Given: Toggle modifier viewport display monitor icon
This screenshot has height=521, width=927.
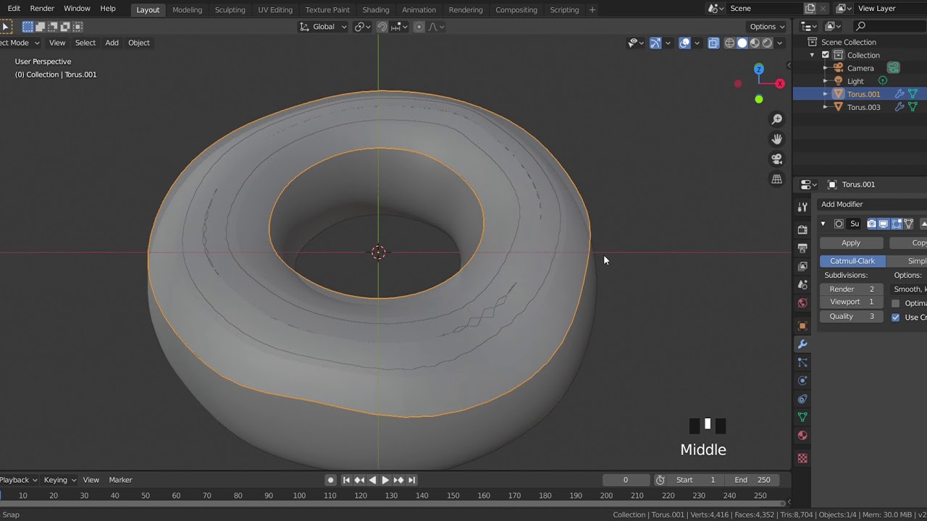Looking at the screenshot, I should 884,224.
